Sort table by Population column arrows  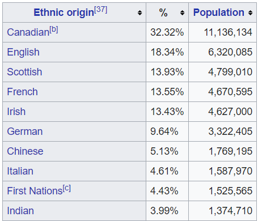coord(250,13)
